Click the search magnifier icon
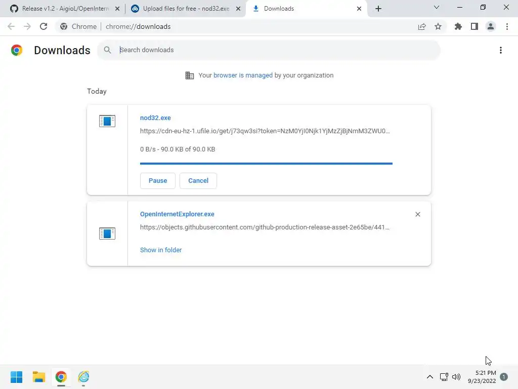Image resolution: width=518 pixels, height=389 pixels. click(107, 50)
